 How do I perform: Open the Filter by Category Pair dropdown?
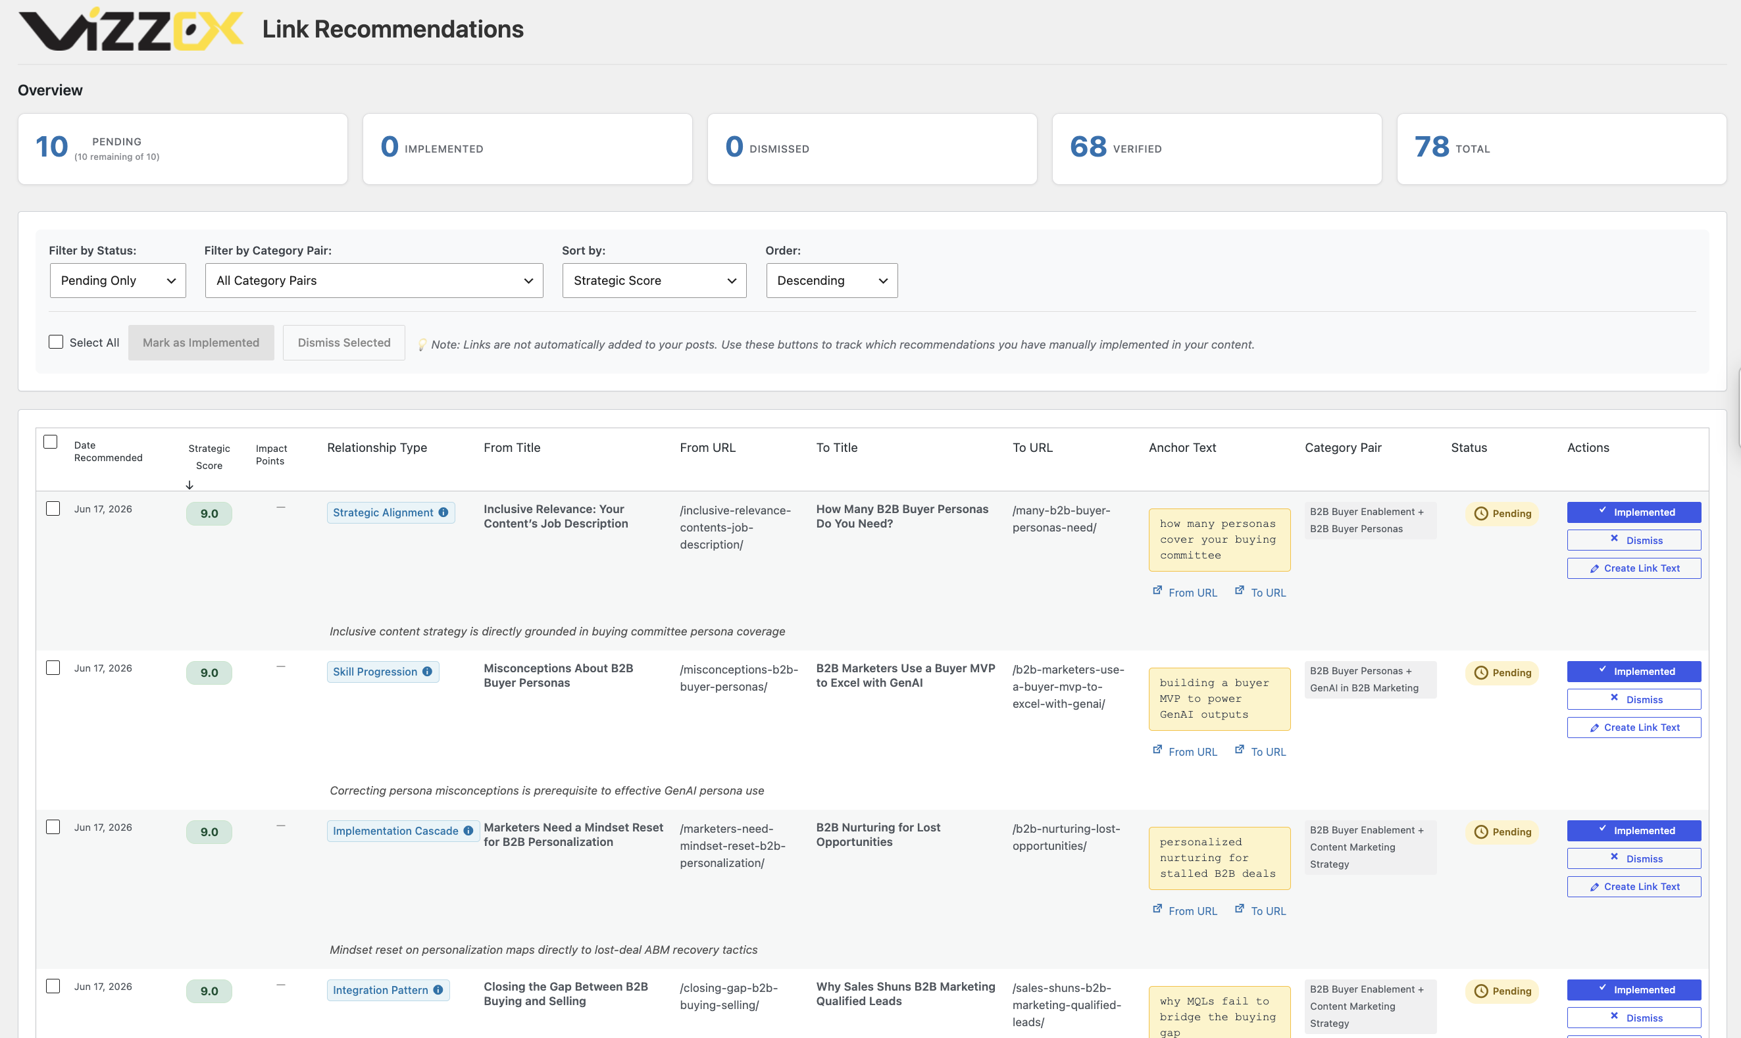click(374, 280)
